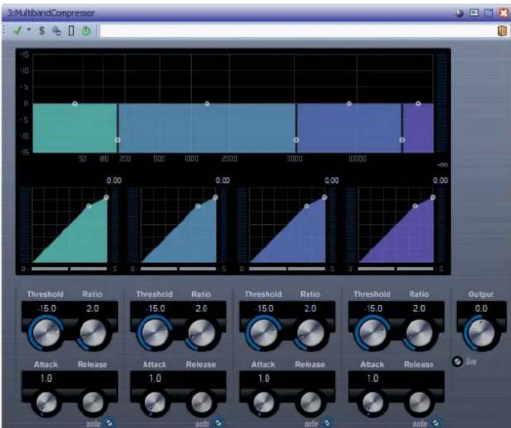Screen dimensions: 511x428
Task: Click band 4 Release knob
Action: 419,403
